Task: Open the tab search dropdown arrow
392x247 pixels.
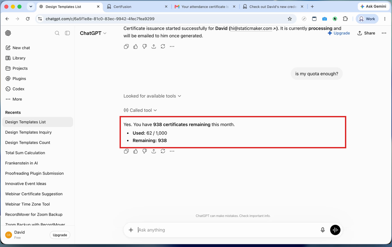Action: click(x=30, y=7)
